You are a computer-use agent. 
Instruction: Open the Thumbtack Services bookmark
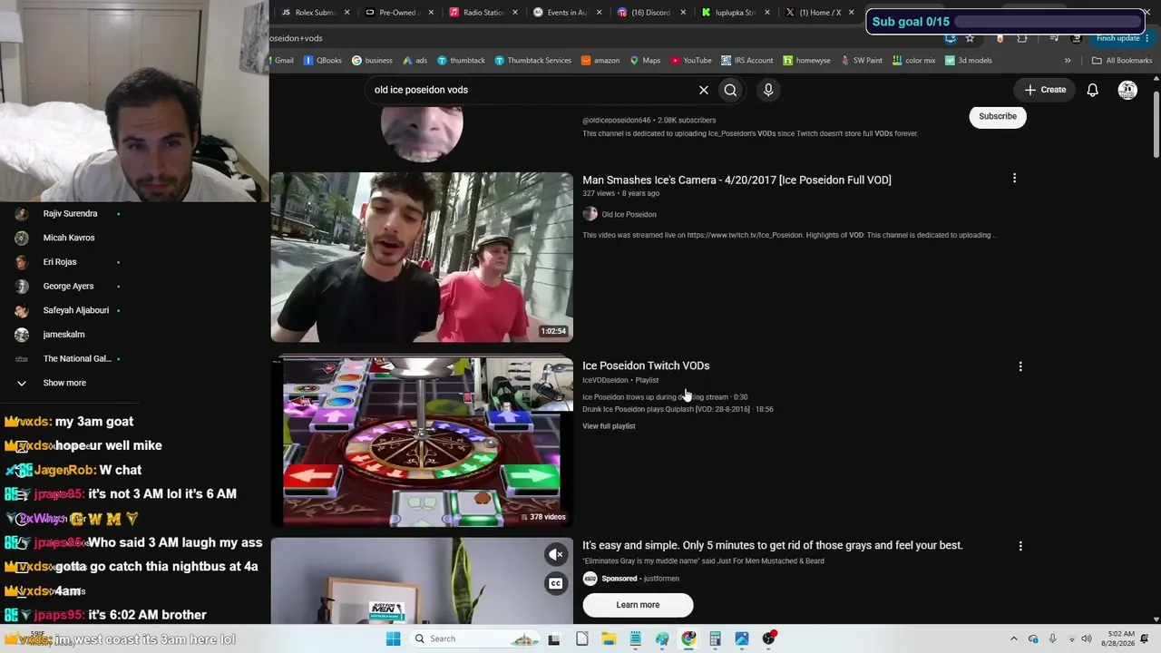(x=533, y=61)
